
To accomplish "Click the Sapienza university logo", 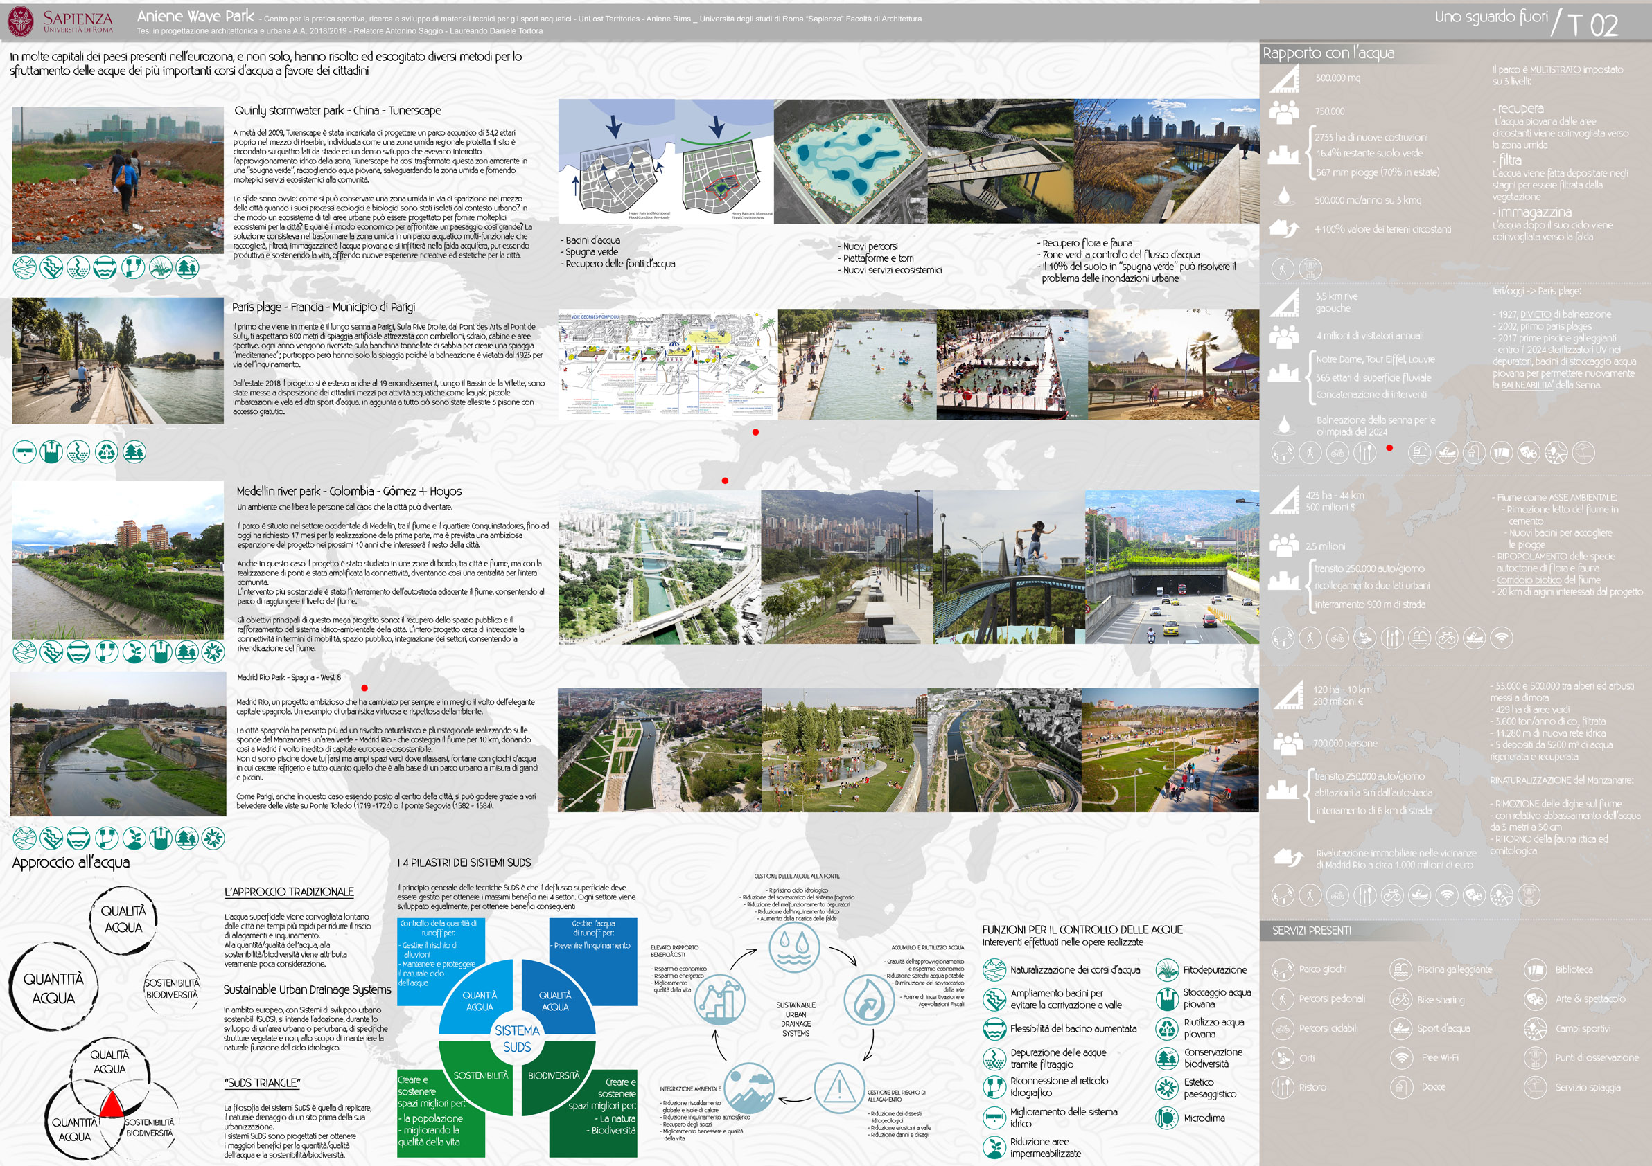I will pyautogui.click(x=21, y=21).
